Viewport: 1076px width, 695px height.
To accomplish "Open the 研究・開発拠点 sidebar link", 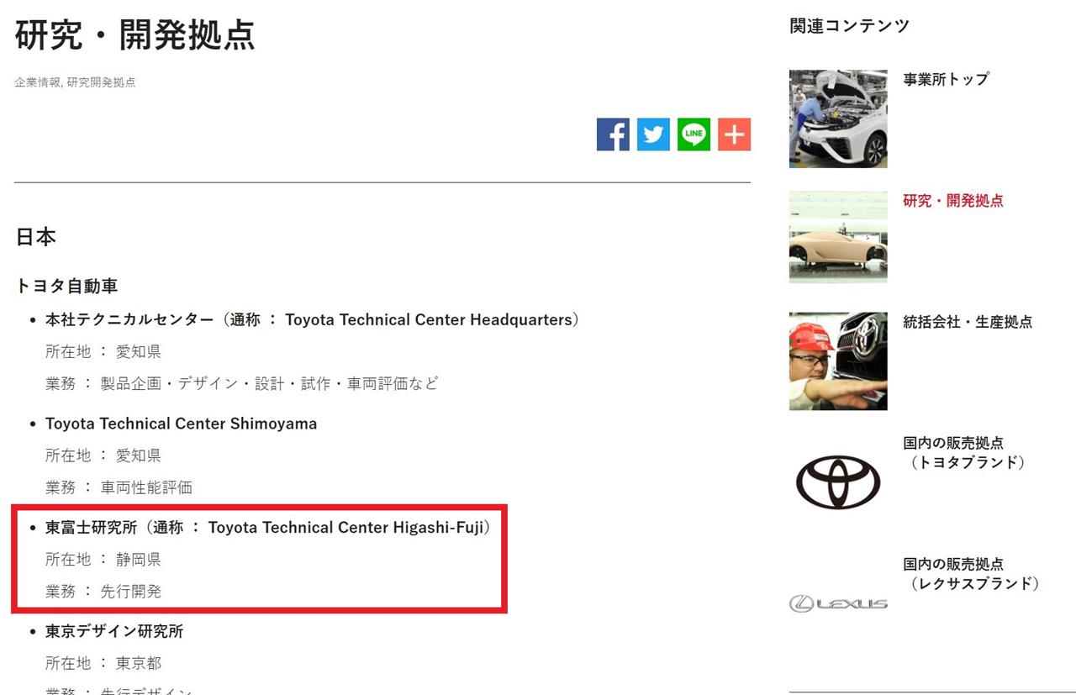I will coord(953,201).
